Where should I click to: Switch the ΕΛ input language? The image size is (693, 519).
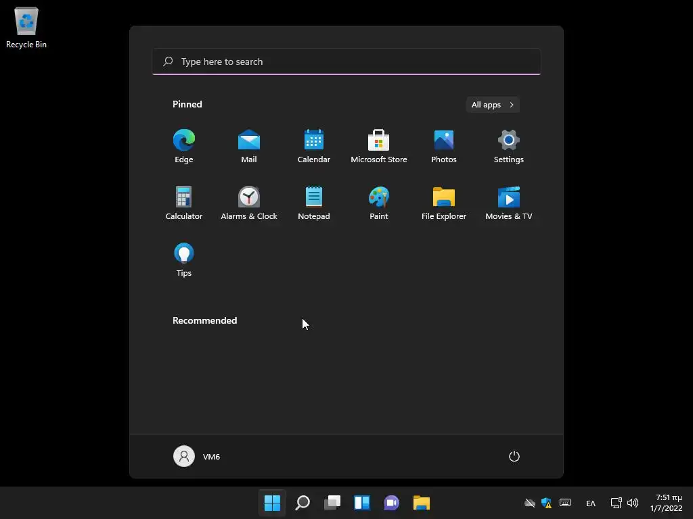[x=591, y=503]
